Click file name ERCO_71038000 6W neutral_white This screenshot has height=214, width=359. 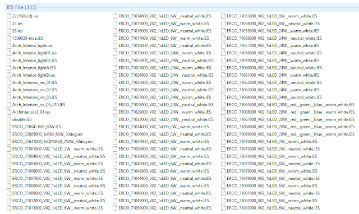coord(165,149)
